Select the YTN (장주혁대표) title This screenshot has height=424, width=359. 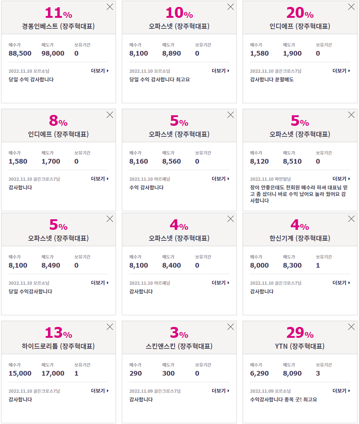tap(300, 346)
